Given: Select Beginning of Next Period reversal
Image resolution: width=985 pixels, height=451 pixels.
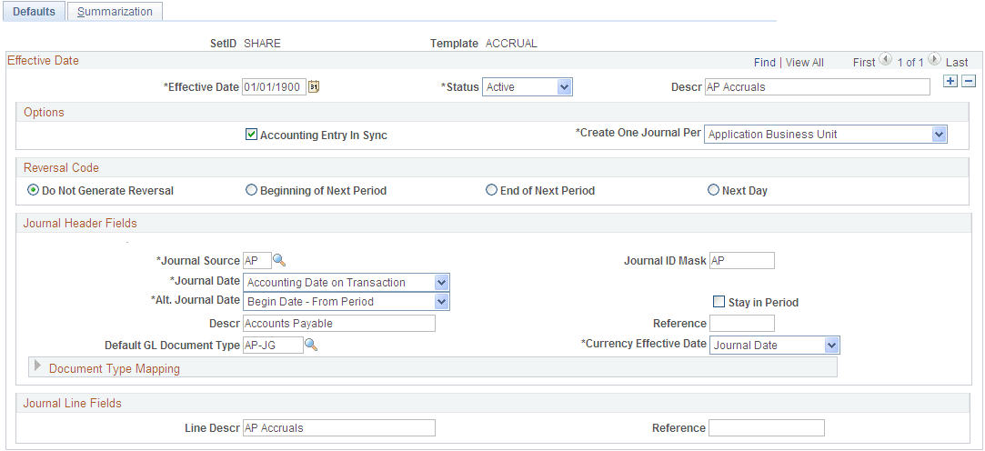Looking at the screenshot, I should click(x=251, y=190).
